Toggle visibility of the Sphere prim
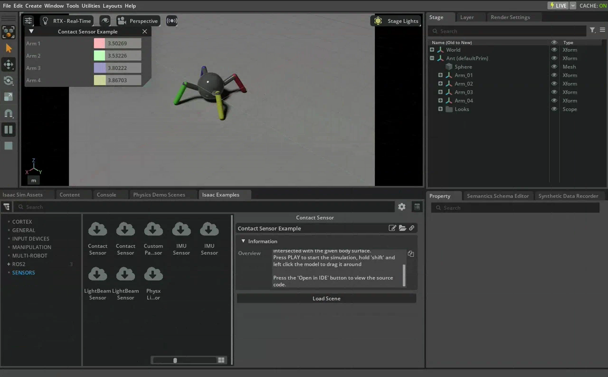 tap(554, 67)
